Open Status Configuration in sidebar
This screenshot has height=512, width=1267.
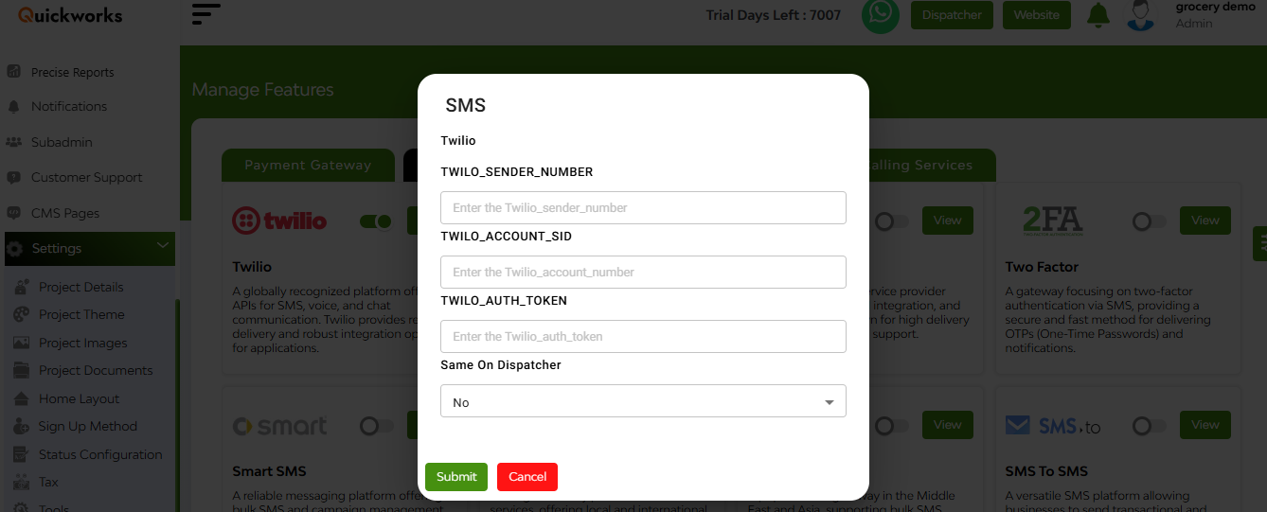click(x=100, y=454)
